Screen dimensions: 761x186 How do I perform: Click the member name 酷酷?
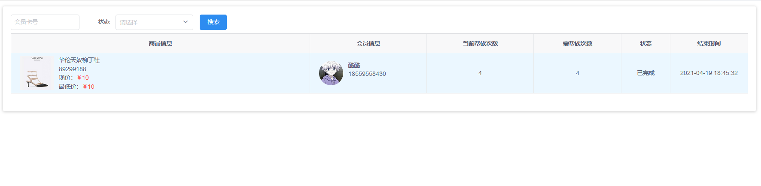tap(354, 65)
